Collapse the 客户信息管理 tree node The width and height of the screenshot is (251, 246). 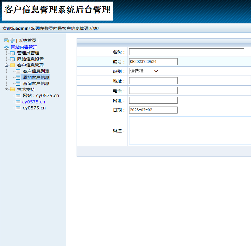(7, 65)
